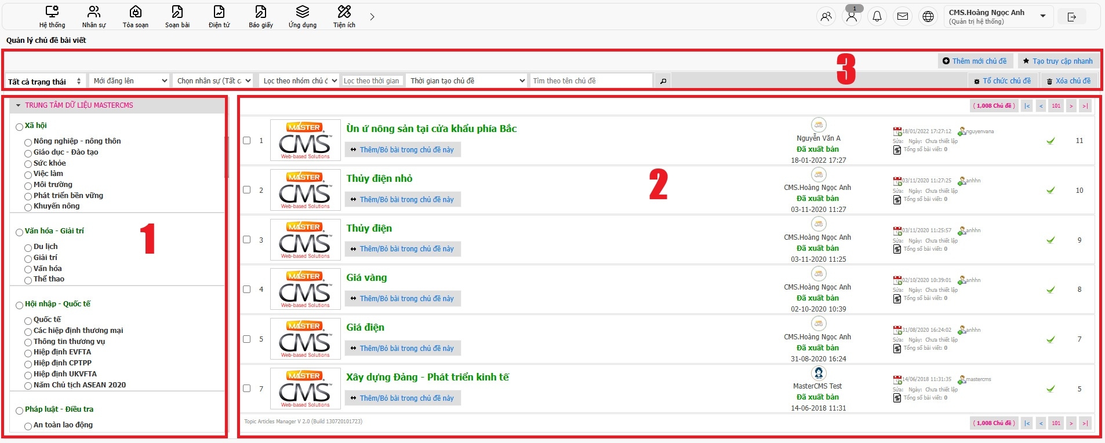Tick checkbox for Giá vàng row
Image resolution: width=1105 pixels, height=443 pixels.
(x=246, y=290)
